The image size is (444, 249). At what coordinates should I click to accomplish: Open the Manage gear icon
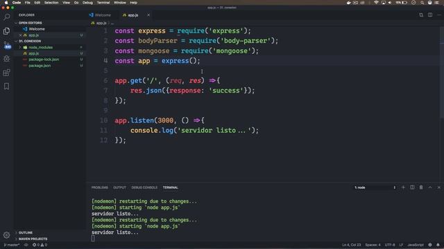point(6,235)
